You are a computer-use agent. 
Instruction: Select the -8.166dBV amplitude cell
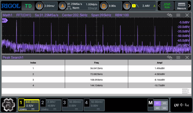[x=160, y=80]
